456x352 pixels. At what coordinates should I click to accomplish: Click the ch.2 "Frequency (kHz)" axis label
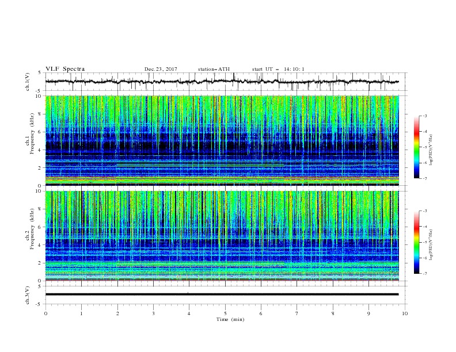tap(32, 229)
